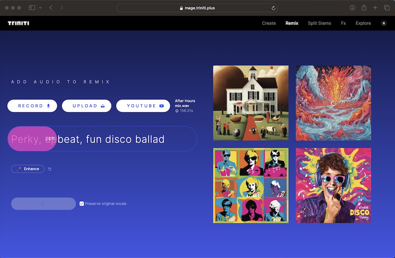This screenshot has width=395, height=258.
Task: Select the Record microphone icon
Action: [48, 106]
